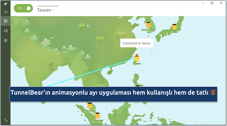Click the Turkish caption banner over the map
The image size is (227, 126).
[x=113, y=92]
